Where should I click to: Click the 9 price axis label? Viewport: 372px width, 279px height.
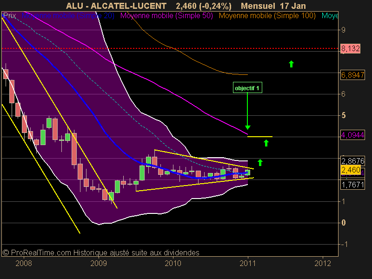click(x=343, y=30)
